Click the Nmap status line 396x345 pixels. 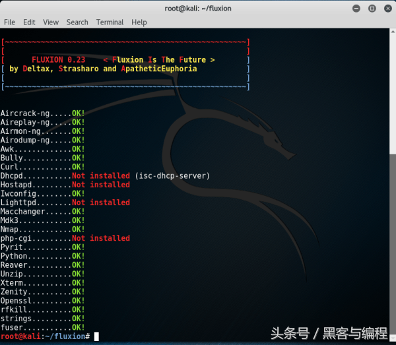[x=42, y=230]
